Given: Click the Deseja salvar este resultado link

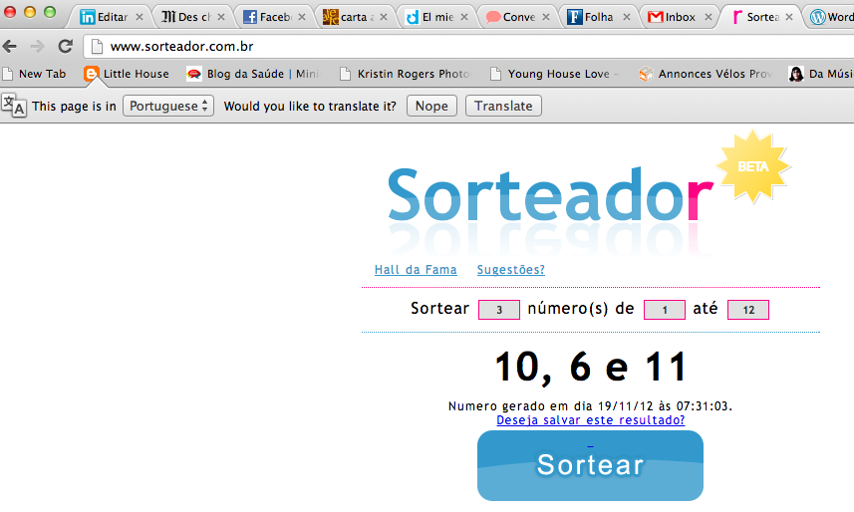Looking at the screenshot, I should coord(590,420).
